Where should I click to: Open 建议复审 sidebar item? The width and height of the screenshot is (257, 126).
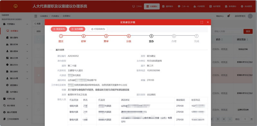pyautogui.click(x=14, y=51)
